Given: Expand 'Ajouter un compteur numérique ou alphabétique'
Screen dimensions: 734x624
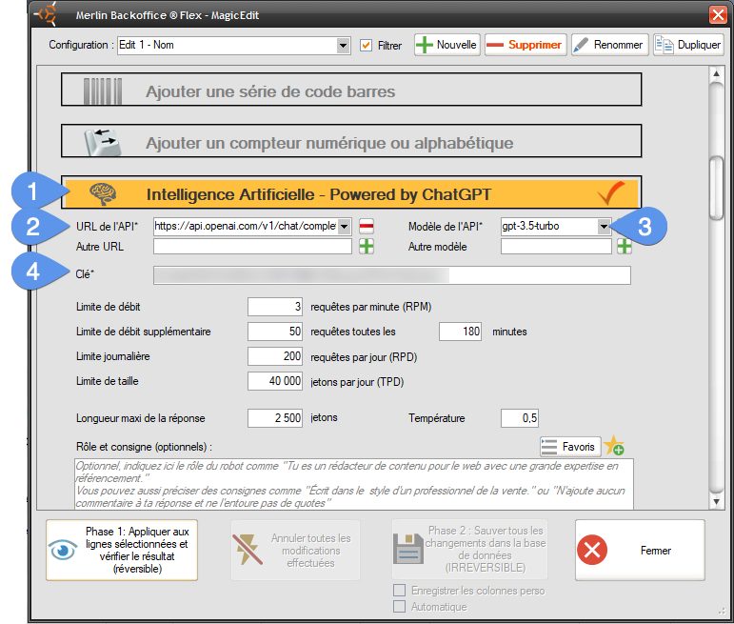Looking at the screenshot, I should coord(351,141).
